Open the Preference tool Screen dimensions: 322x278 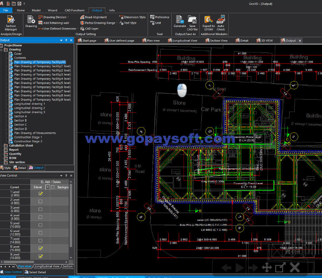click(160, 17)
